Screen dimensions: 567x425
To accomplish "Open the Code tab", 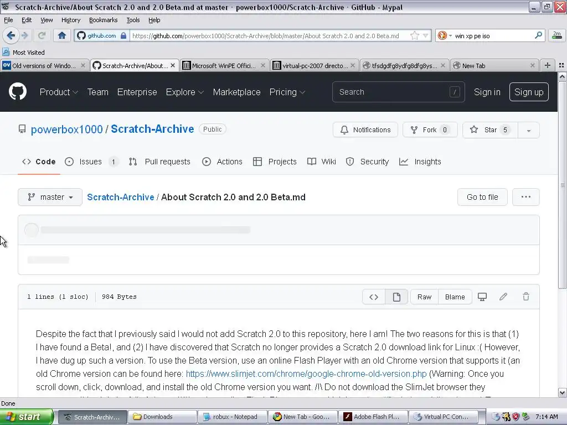I will [39, 162].
